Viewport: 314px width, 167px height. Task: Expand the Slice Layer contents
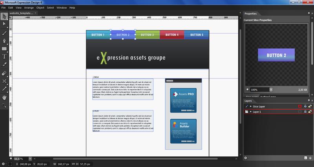pos(250,106)
